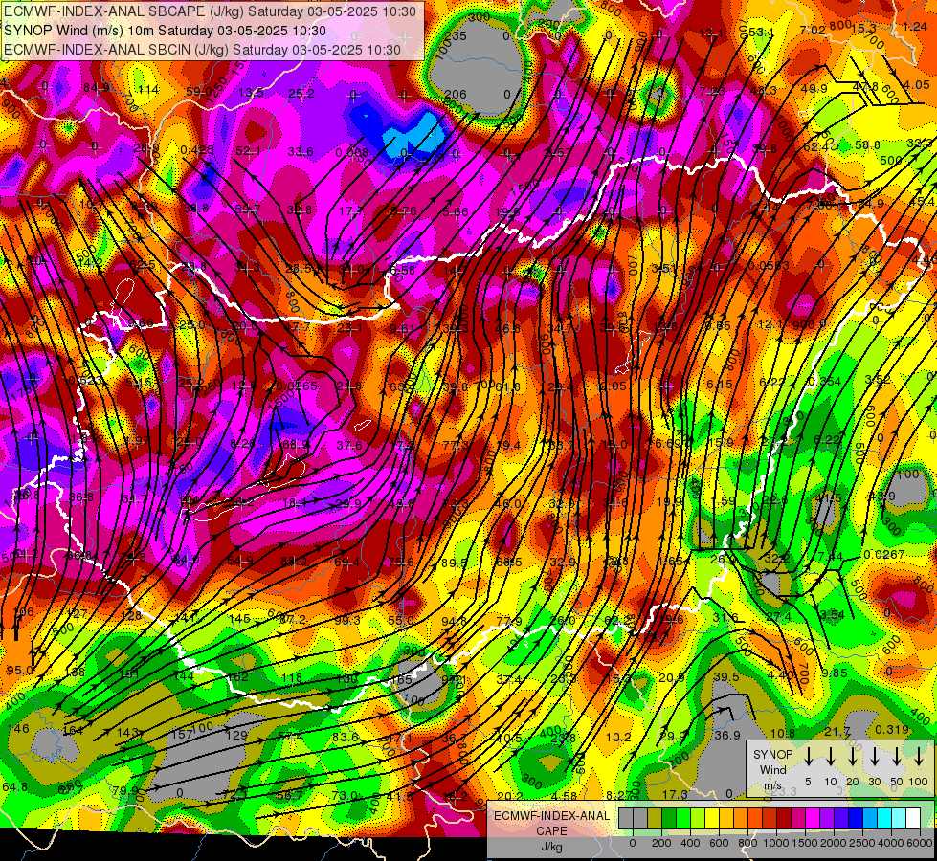Click the 2500 label on the CAPE scale
Image resolution: width=937 pixels, height=861 pixels.
863,843
